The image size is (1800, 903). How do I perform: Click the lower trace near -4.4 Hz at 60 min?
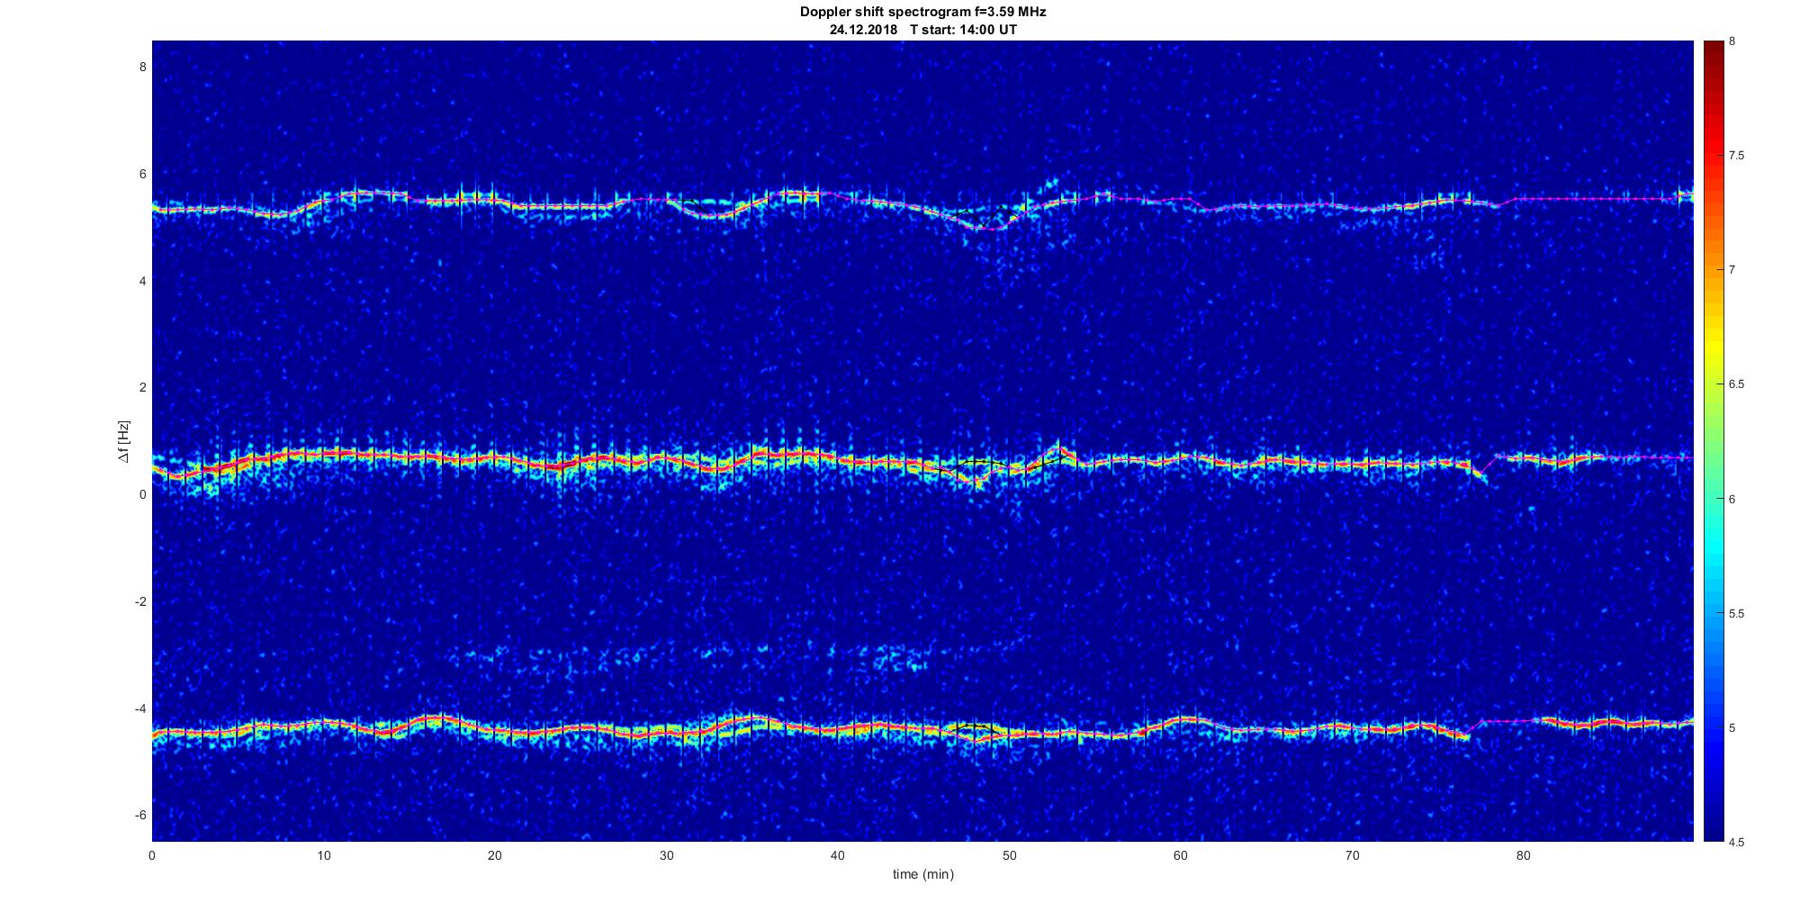(1180, 721)
